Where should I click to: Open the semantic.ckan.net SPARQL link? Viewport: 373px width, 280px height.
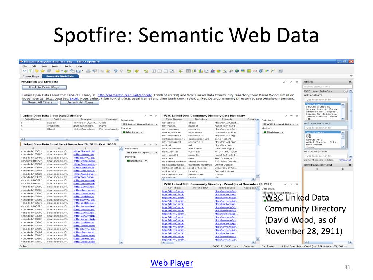125,95
